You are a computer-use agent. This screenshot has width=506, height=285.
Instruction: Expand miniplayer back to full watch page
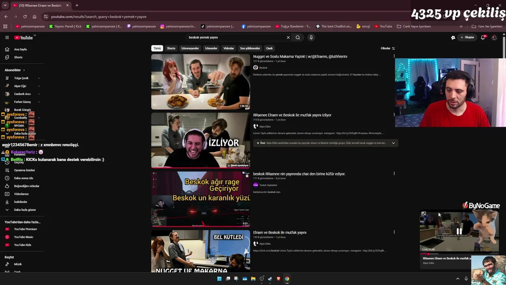(424, 214)
